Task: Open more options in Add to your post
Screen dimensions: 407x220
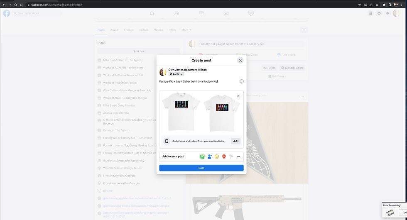Action: [x=238, y=156]
